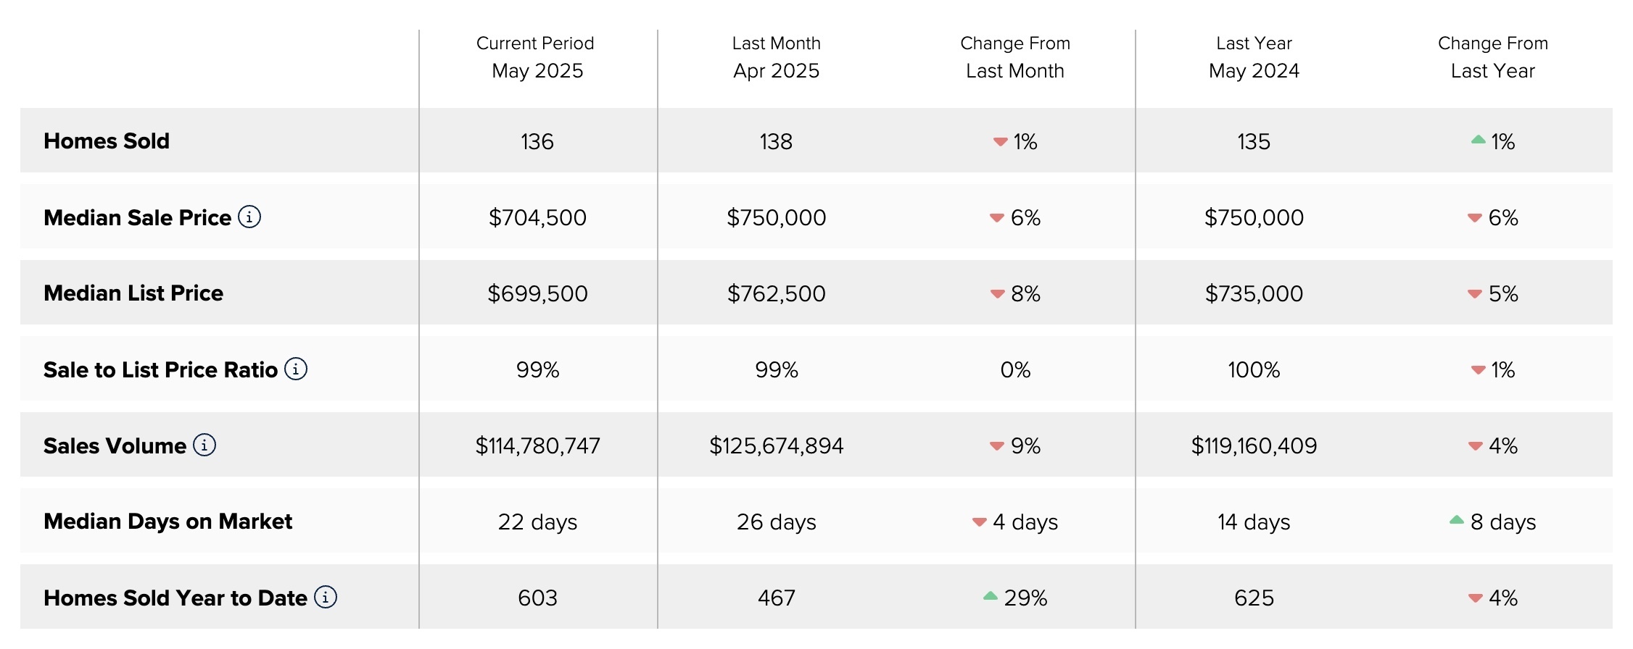The height and width of the screenshot is (649, 1633).
Task: Click the Last Year May 2024 header
Action: [1254, 57]
